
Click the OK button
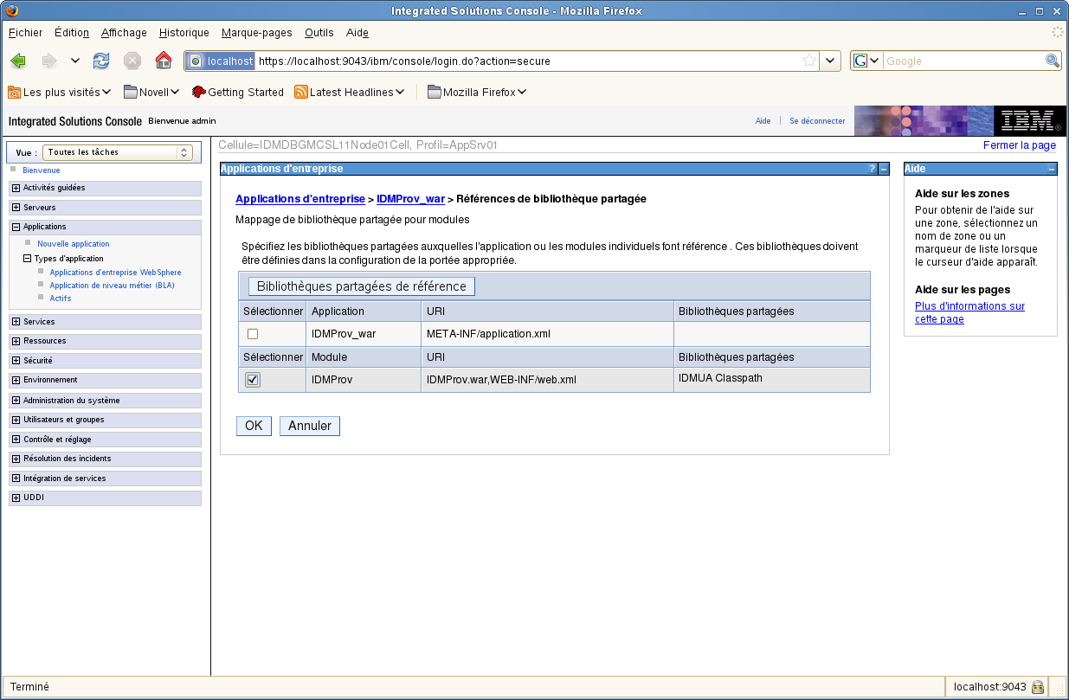[x=254, y=426]
